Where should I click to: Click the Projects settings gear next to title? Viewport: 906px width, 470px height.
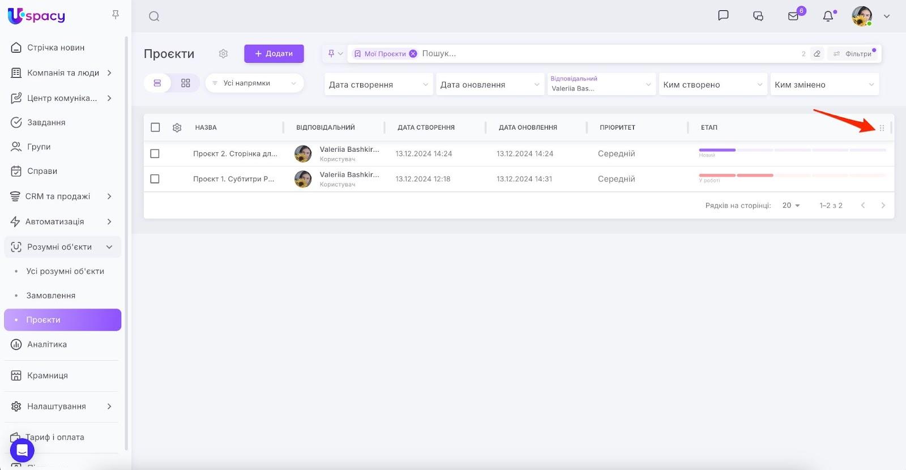click(223, 54)
